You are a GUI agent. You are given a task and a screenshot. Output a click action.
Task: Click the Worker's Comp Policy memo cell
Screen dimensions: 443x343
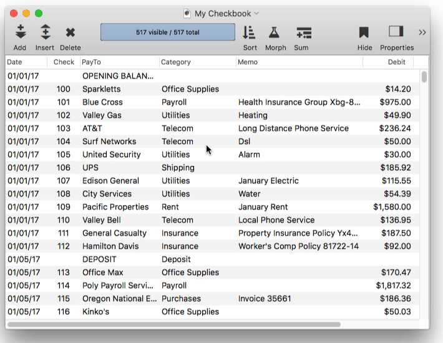(x=298, y=246)
